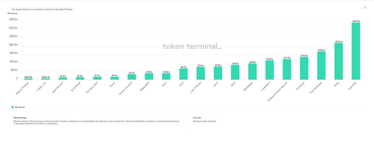The height and width of the screenshot is (157, 374).
Task: Toggle the Revenue legend series
Action: 20,107
